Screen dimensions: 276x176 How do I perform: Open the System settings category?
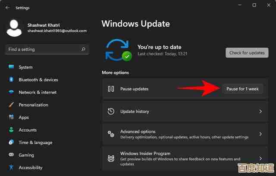point(25,67)
